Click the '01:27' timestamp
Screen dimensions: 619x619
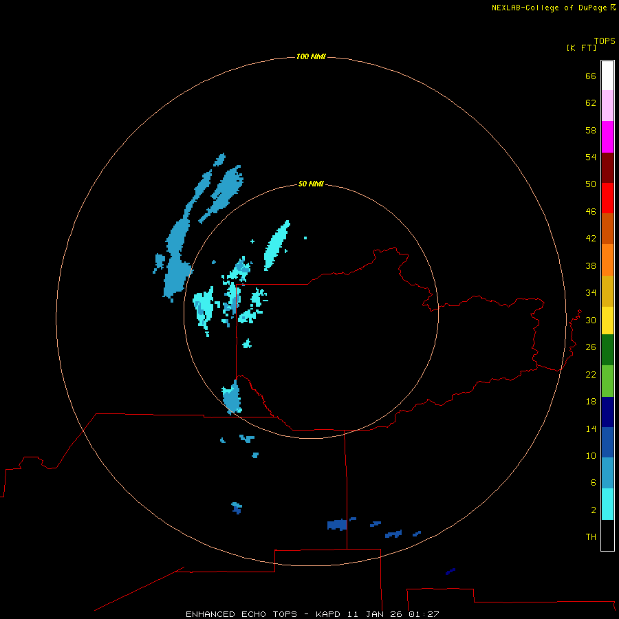(424, 614)
